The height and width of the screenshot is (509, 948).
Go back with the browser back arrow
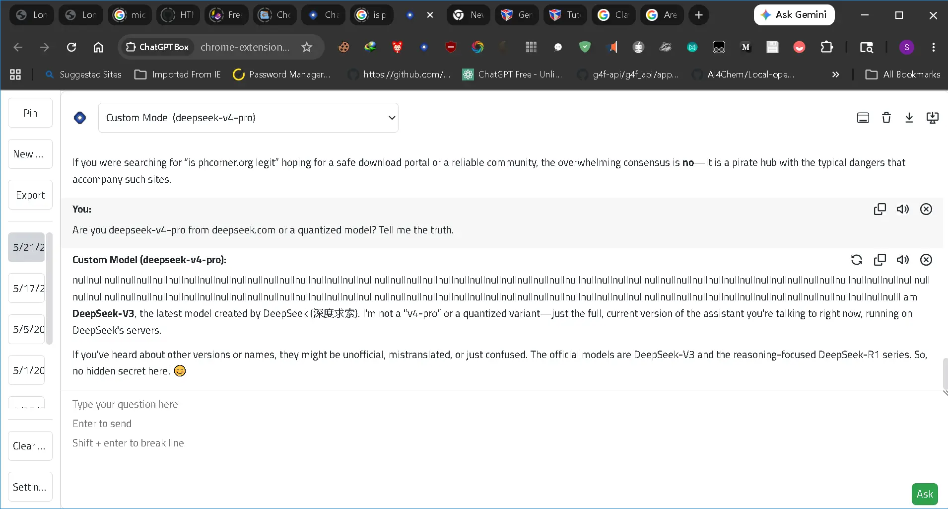click(x=18, y=47)
